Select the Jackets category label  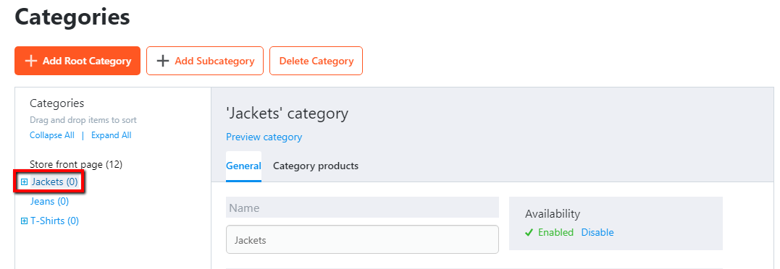(55, 182)
